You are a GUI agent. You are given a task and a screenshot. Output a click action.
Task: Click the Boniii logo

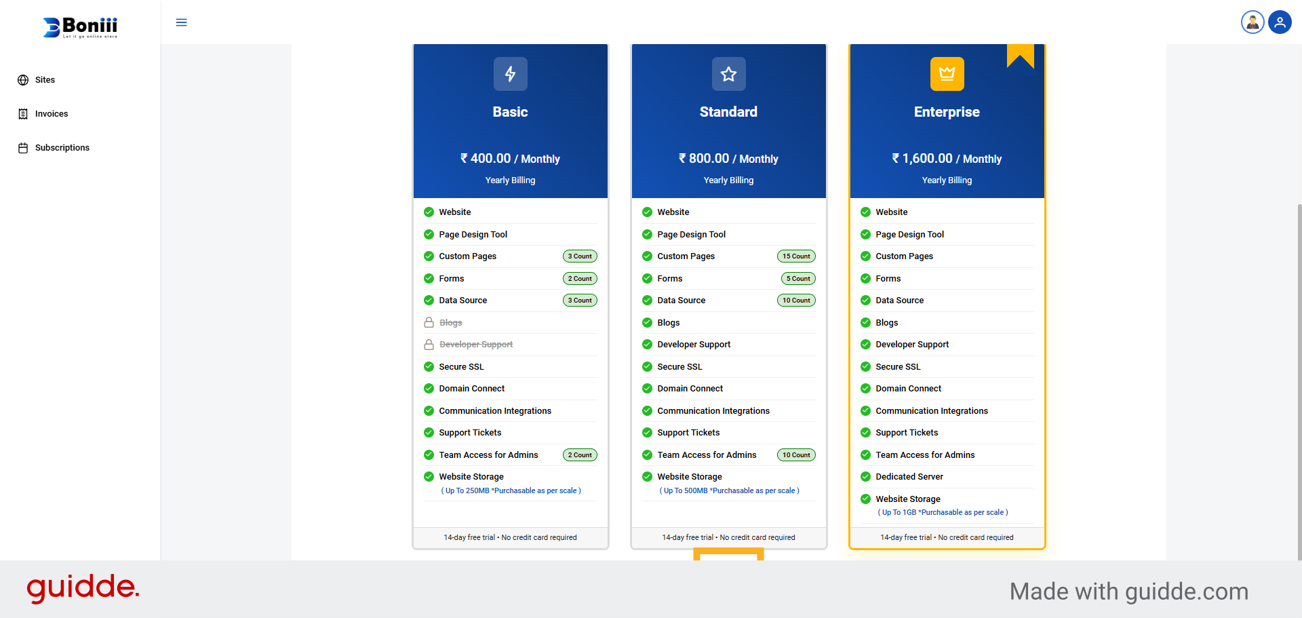pyautogui.click(x=80, y=27)
